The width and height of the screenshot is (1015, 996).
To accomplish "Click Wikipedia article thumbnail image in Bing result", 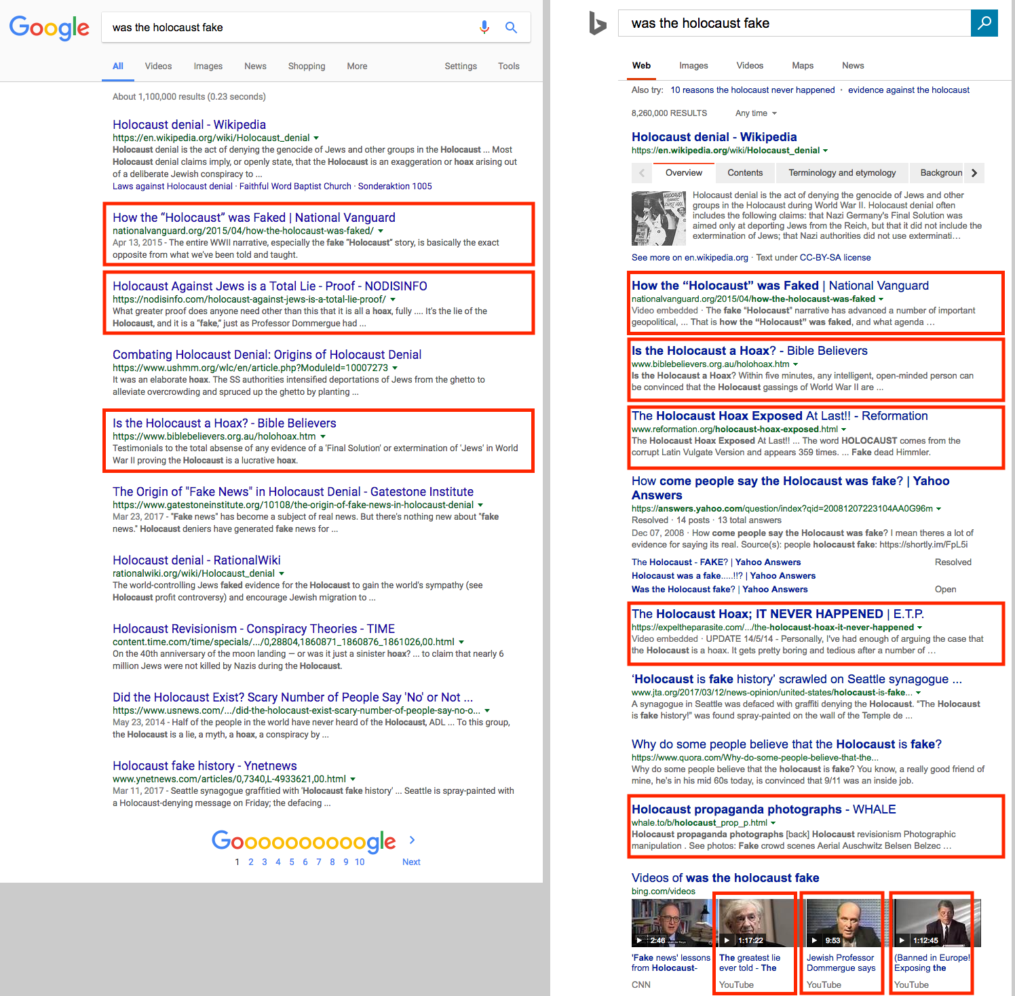I will [659, 218].
